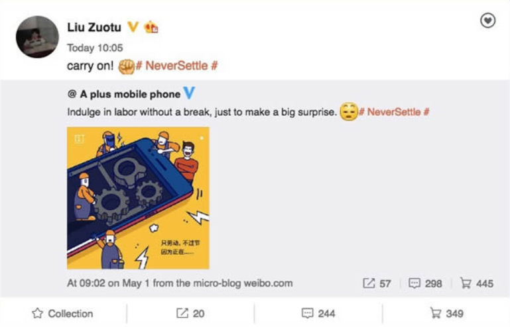510x327 pixels.
Task: Add the post to Collection
Action: click(62, 313)
